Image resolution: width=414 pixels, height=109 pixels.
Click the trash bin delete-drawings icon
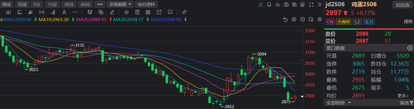click(x=137, y=12)
